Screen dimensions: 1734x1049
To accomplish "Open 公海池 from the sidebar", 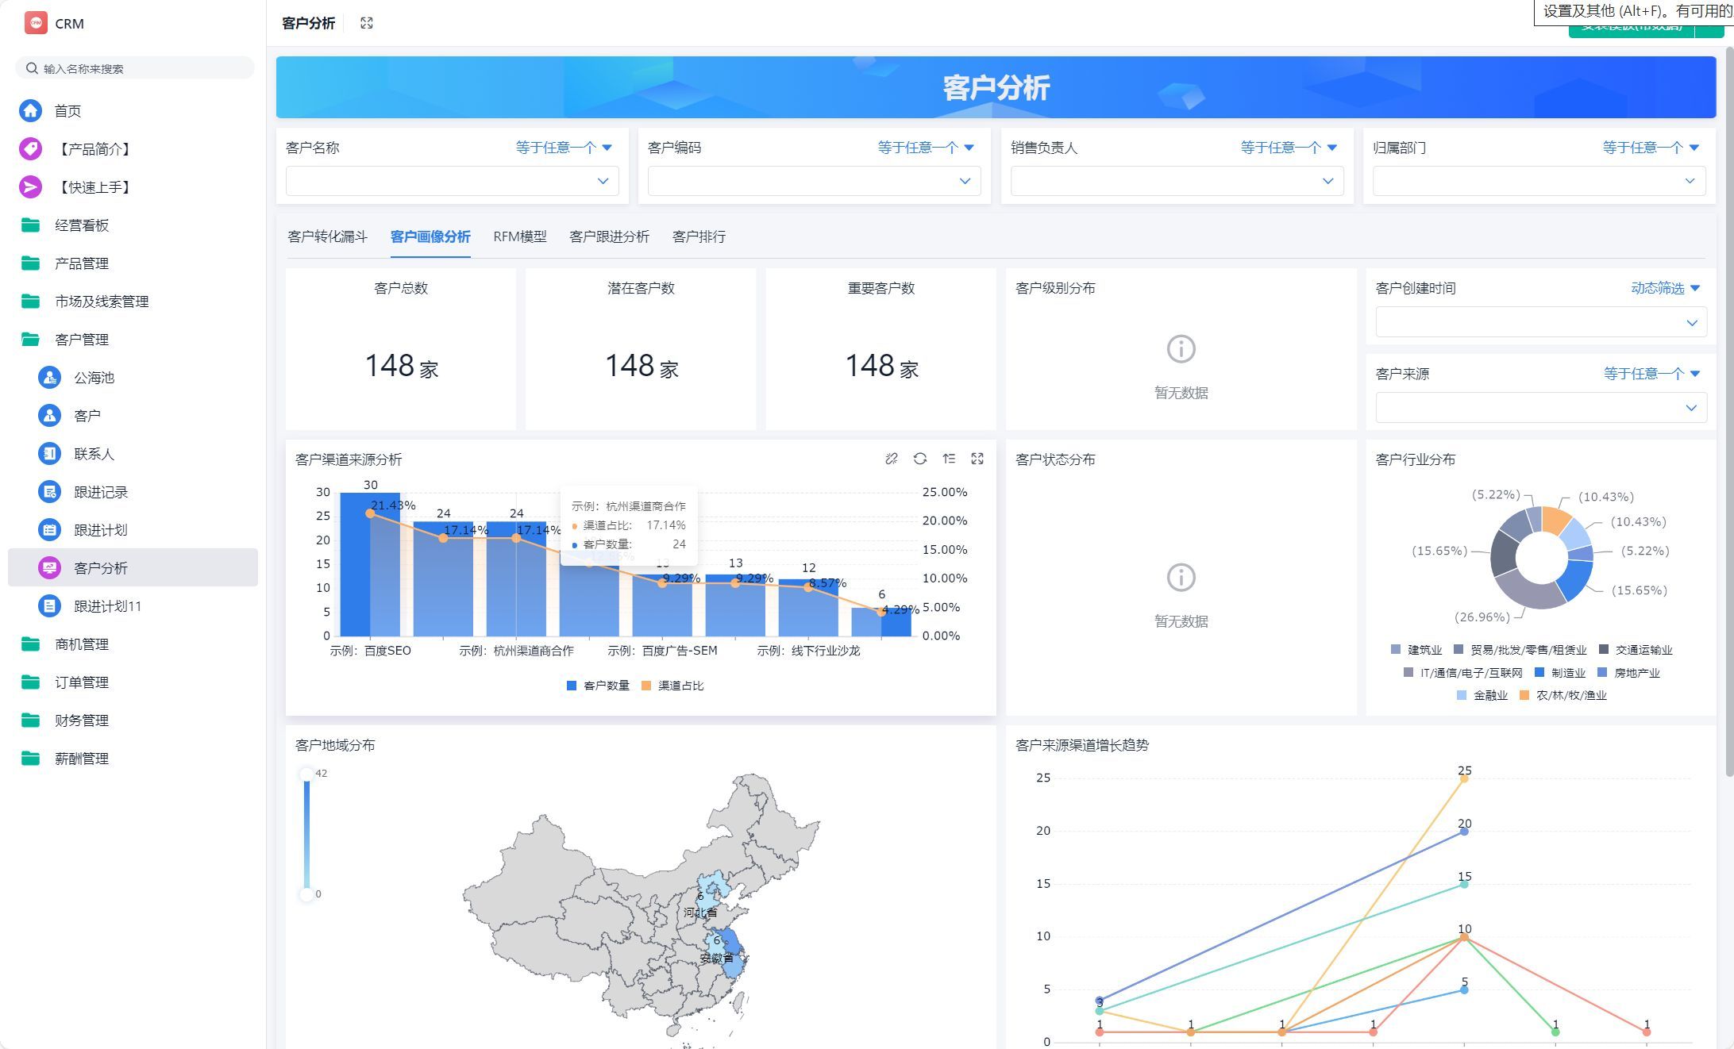I will pos(94,378).
